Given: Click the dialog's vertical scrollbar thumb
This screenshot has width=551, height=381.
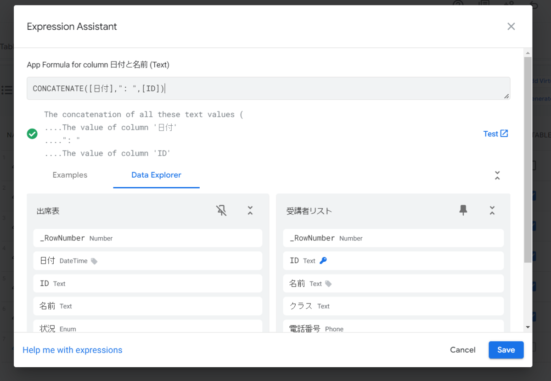Looking at the screenshot, I should coord(528,159).
